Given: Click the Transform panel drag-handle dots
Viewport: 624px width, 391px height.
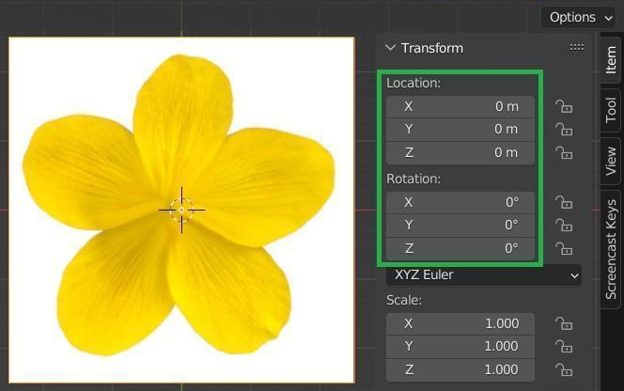Looking at the screenshot, I should click(x=577, y=48).
